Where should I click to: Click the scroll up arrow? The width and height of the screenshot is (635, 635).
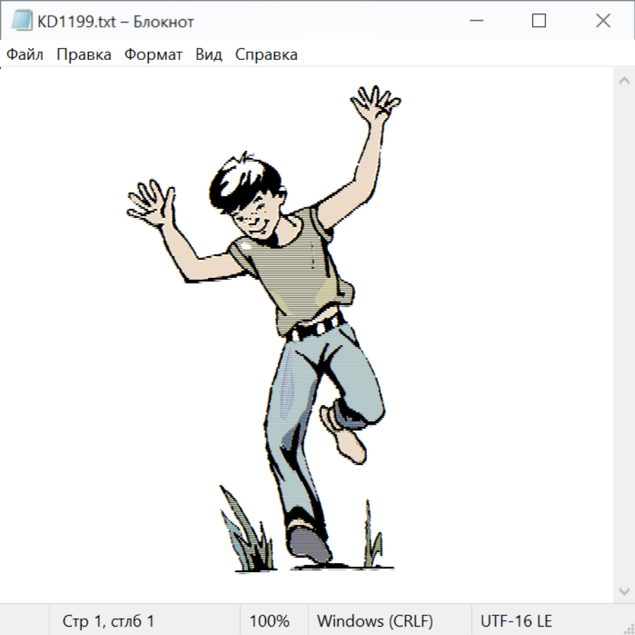[624, 80]
